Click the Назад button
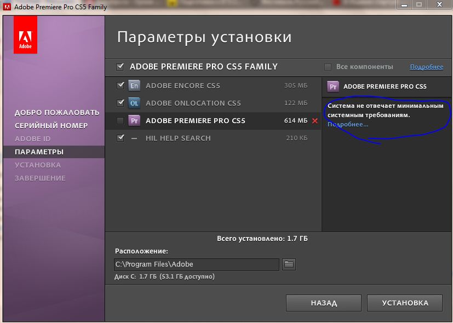 coord(324,303)
